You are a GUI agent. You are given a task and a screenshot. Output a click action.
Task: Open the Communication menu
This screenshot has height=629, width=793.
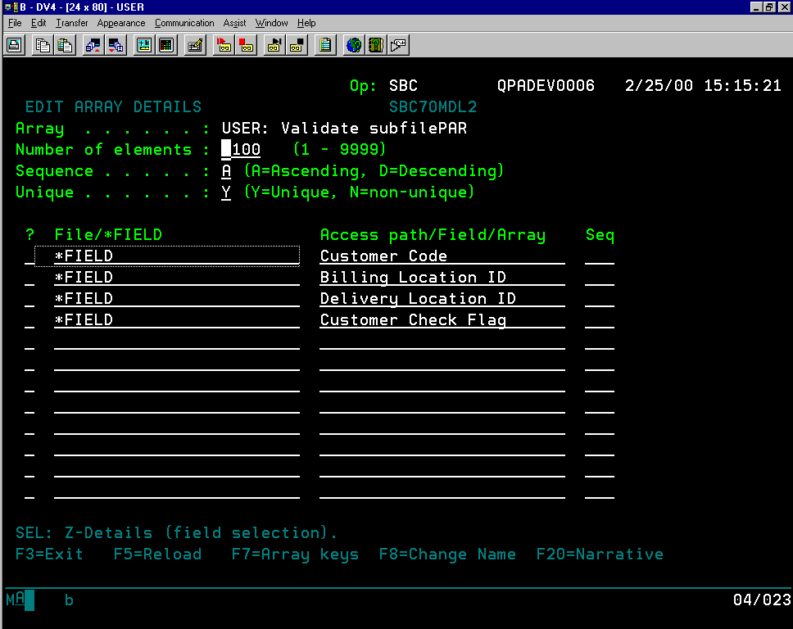[x=184, y=23]
